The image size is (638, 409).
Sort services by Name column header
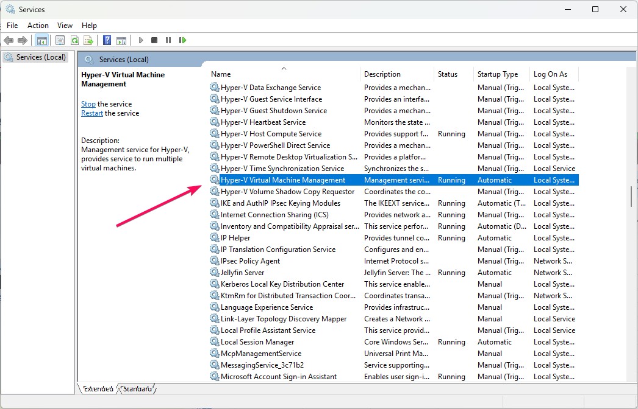[221, 74]
